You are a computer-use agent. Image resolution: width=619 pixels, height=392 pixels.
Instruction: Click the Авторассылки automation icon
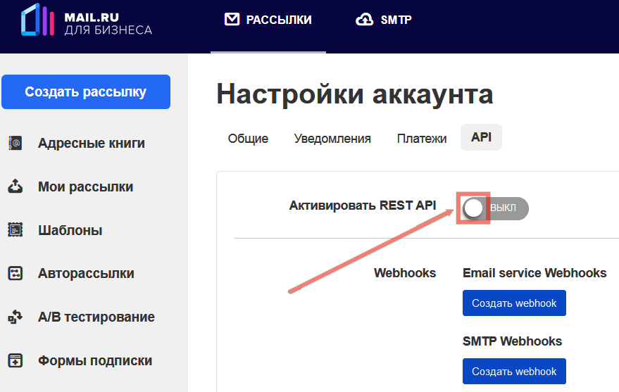pyautogui.click(x=15, y=273)
